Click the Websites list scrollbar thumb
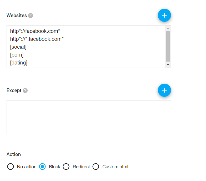The width and height of the screenshot is (206, 181). 168,46
